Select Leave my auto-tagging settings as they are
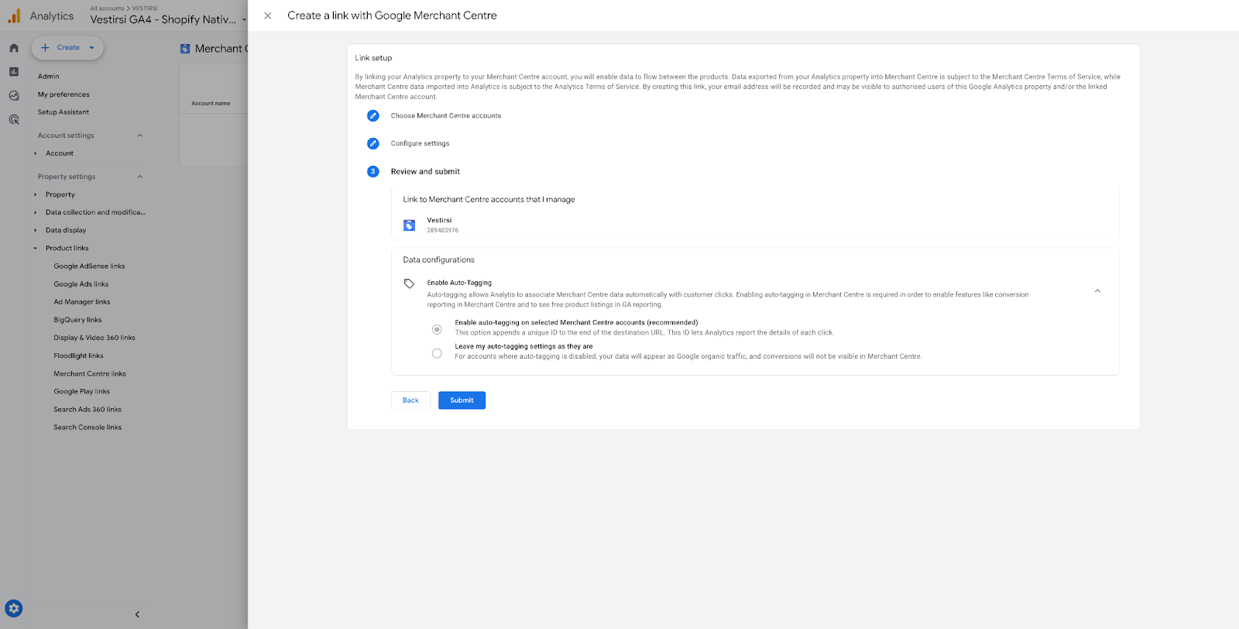This screenshot has width=1239, height=629. [x=437, y=353]
